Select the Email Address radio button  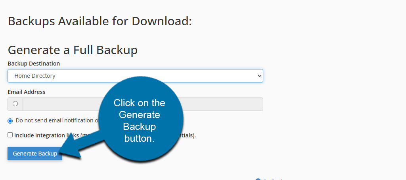(x=15, y=104)
